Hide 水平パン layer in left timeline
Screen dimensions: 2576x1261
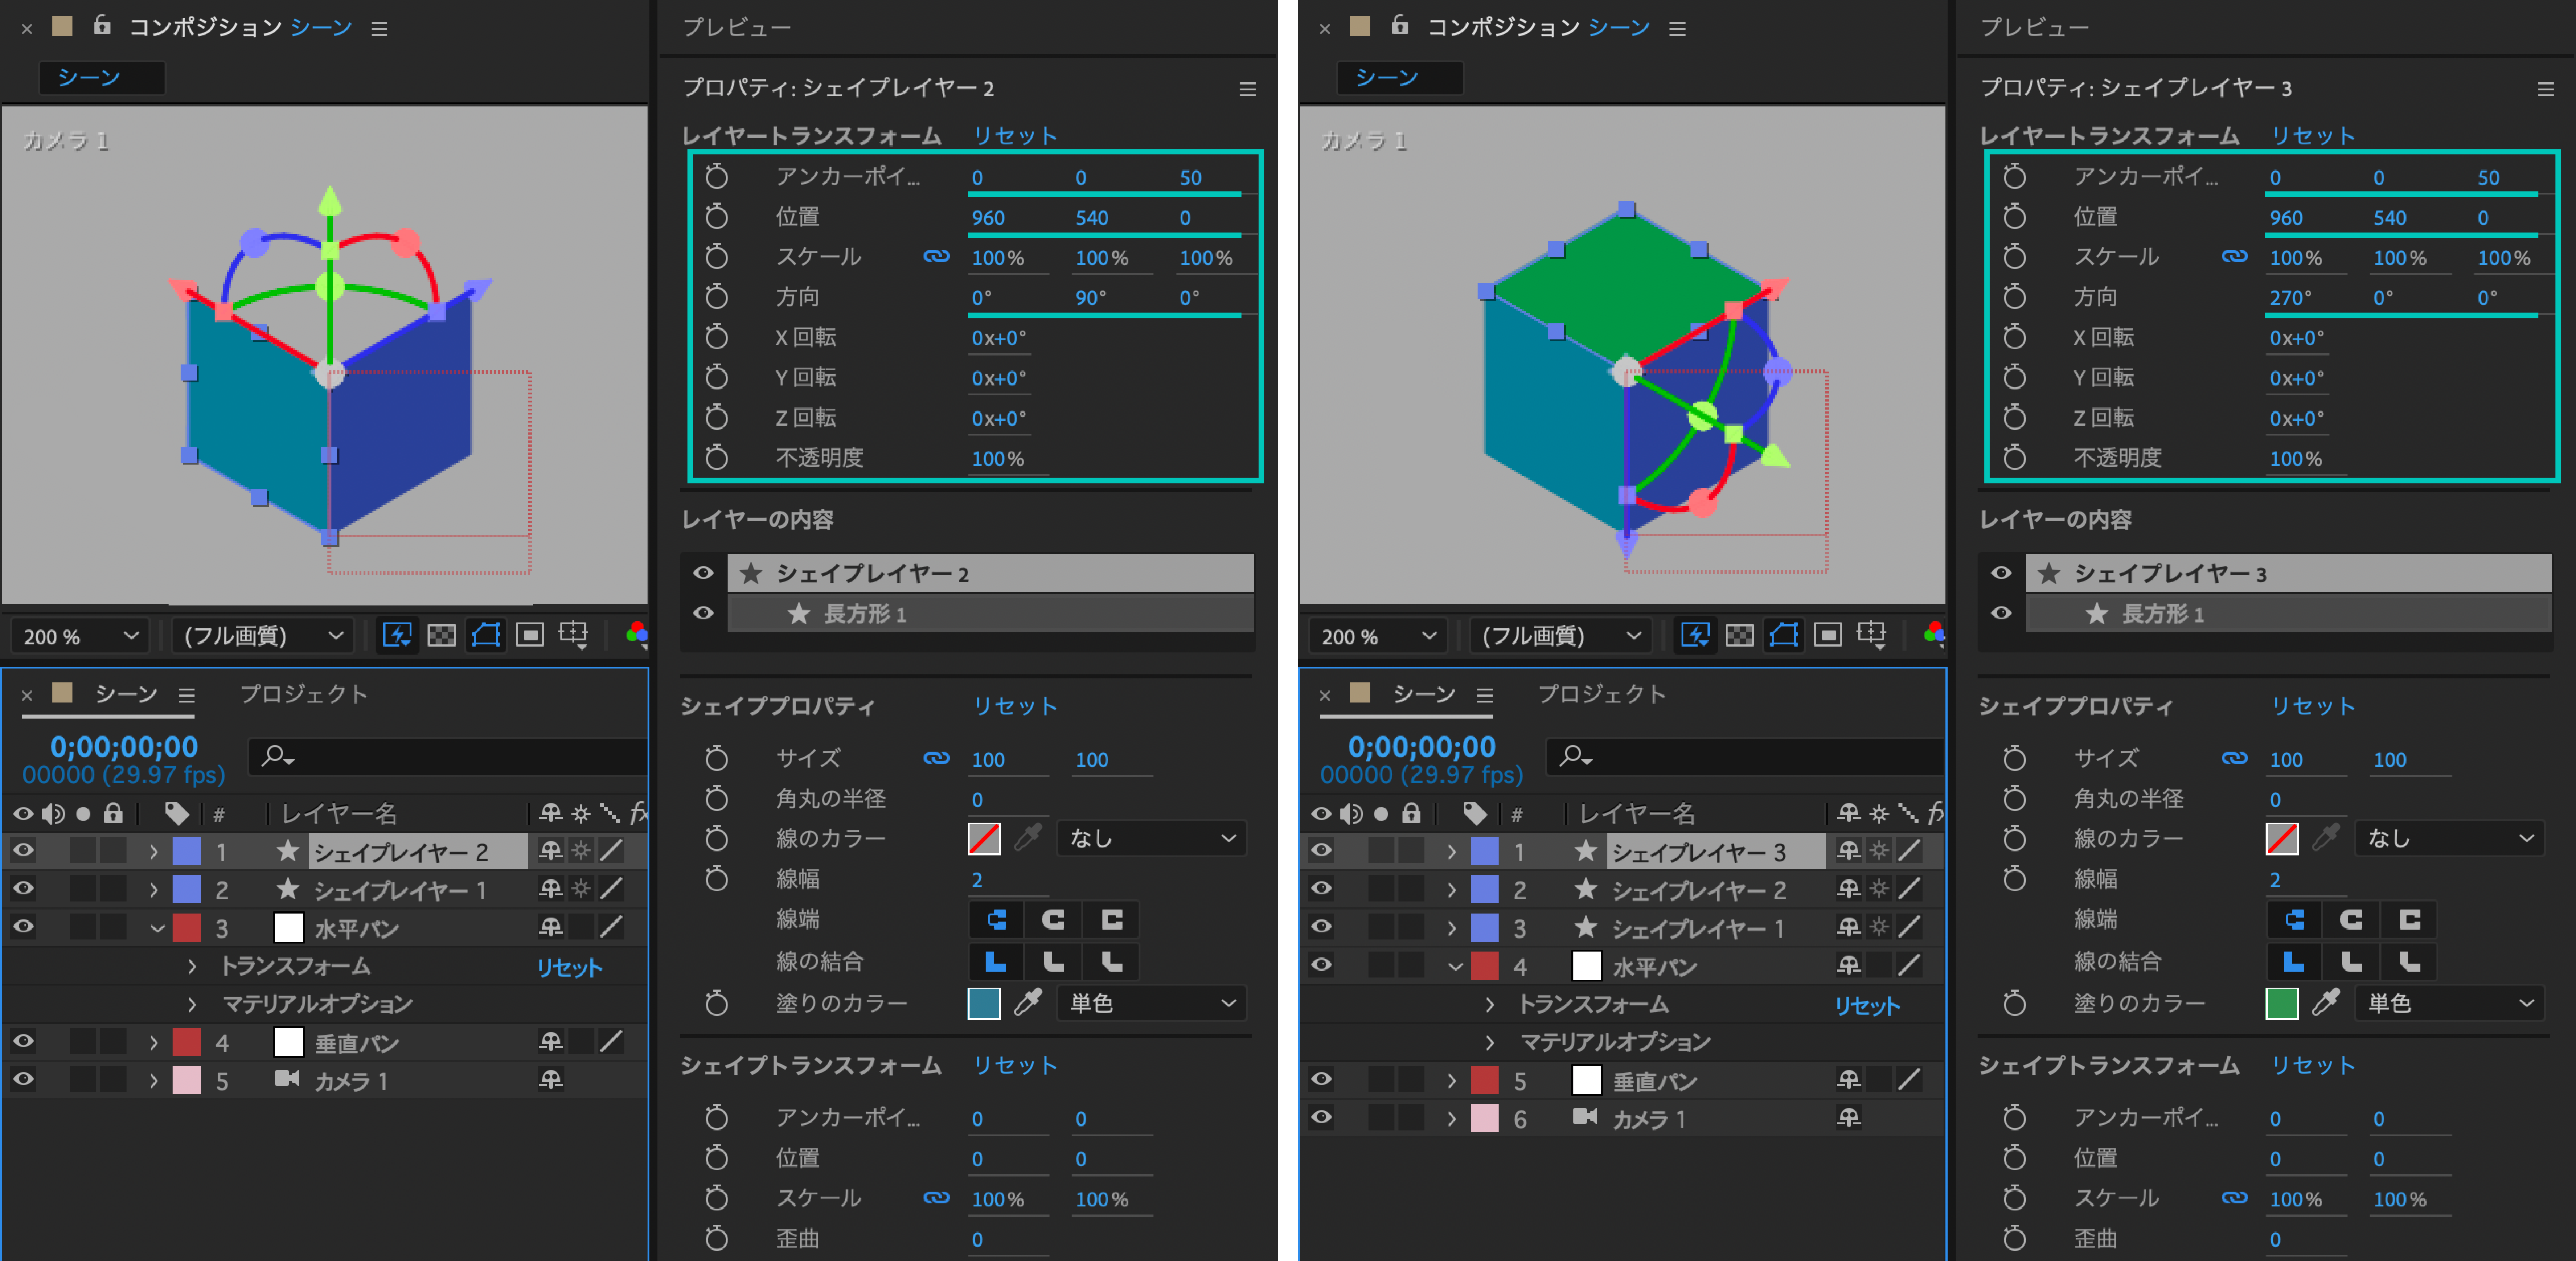tap(23, 927)
